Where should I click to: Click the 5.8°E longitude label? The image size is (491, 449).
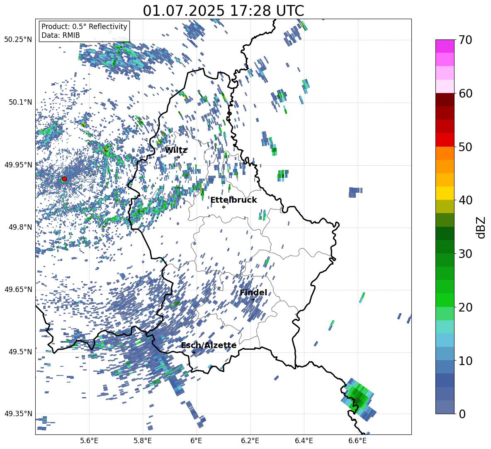(x=143, y=441)
